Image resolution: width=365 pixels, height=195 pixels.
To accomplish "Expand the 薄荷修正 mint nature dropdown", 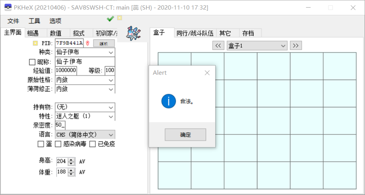I will (x=111, y=89).
